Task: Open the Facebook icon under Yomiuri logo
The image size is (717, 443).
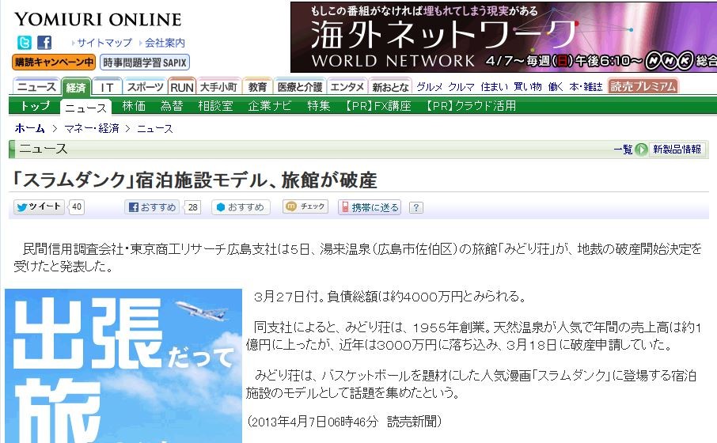Action: pyautogui.click(x=44, y=43)
